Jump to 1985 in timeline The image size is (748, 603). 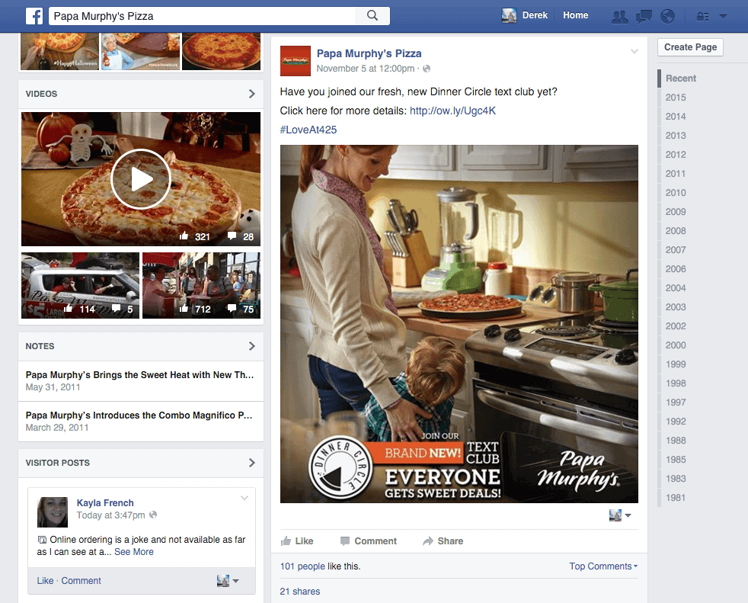[x=676, y=460]
